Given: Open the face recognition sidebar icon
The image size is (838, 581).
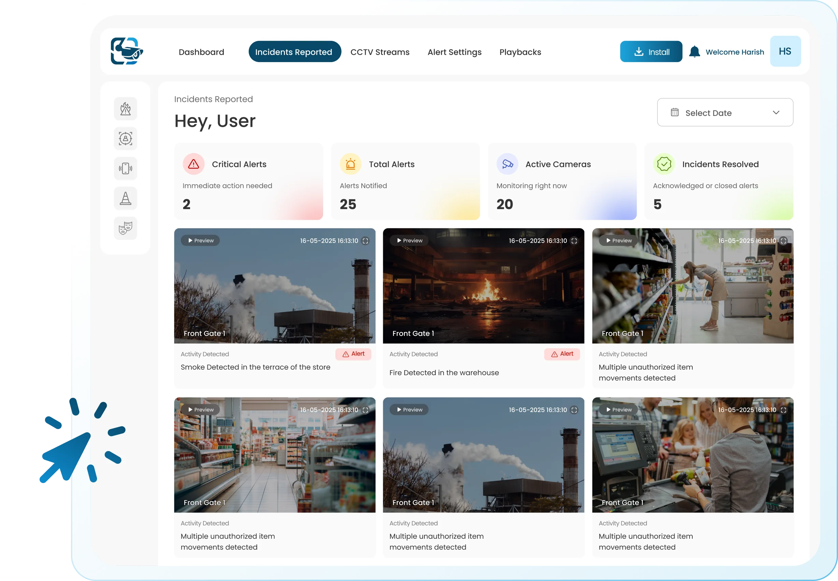Looking at the screenshot, I should click(x=125, y=139).
